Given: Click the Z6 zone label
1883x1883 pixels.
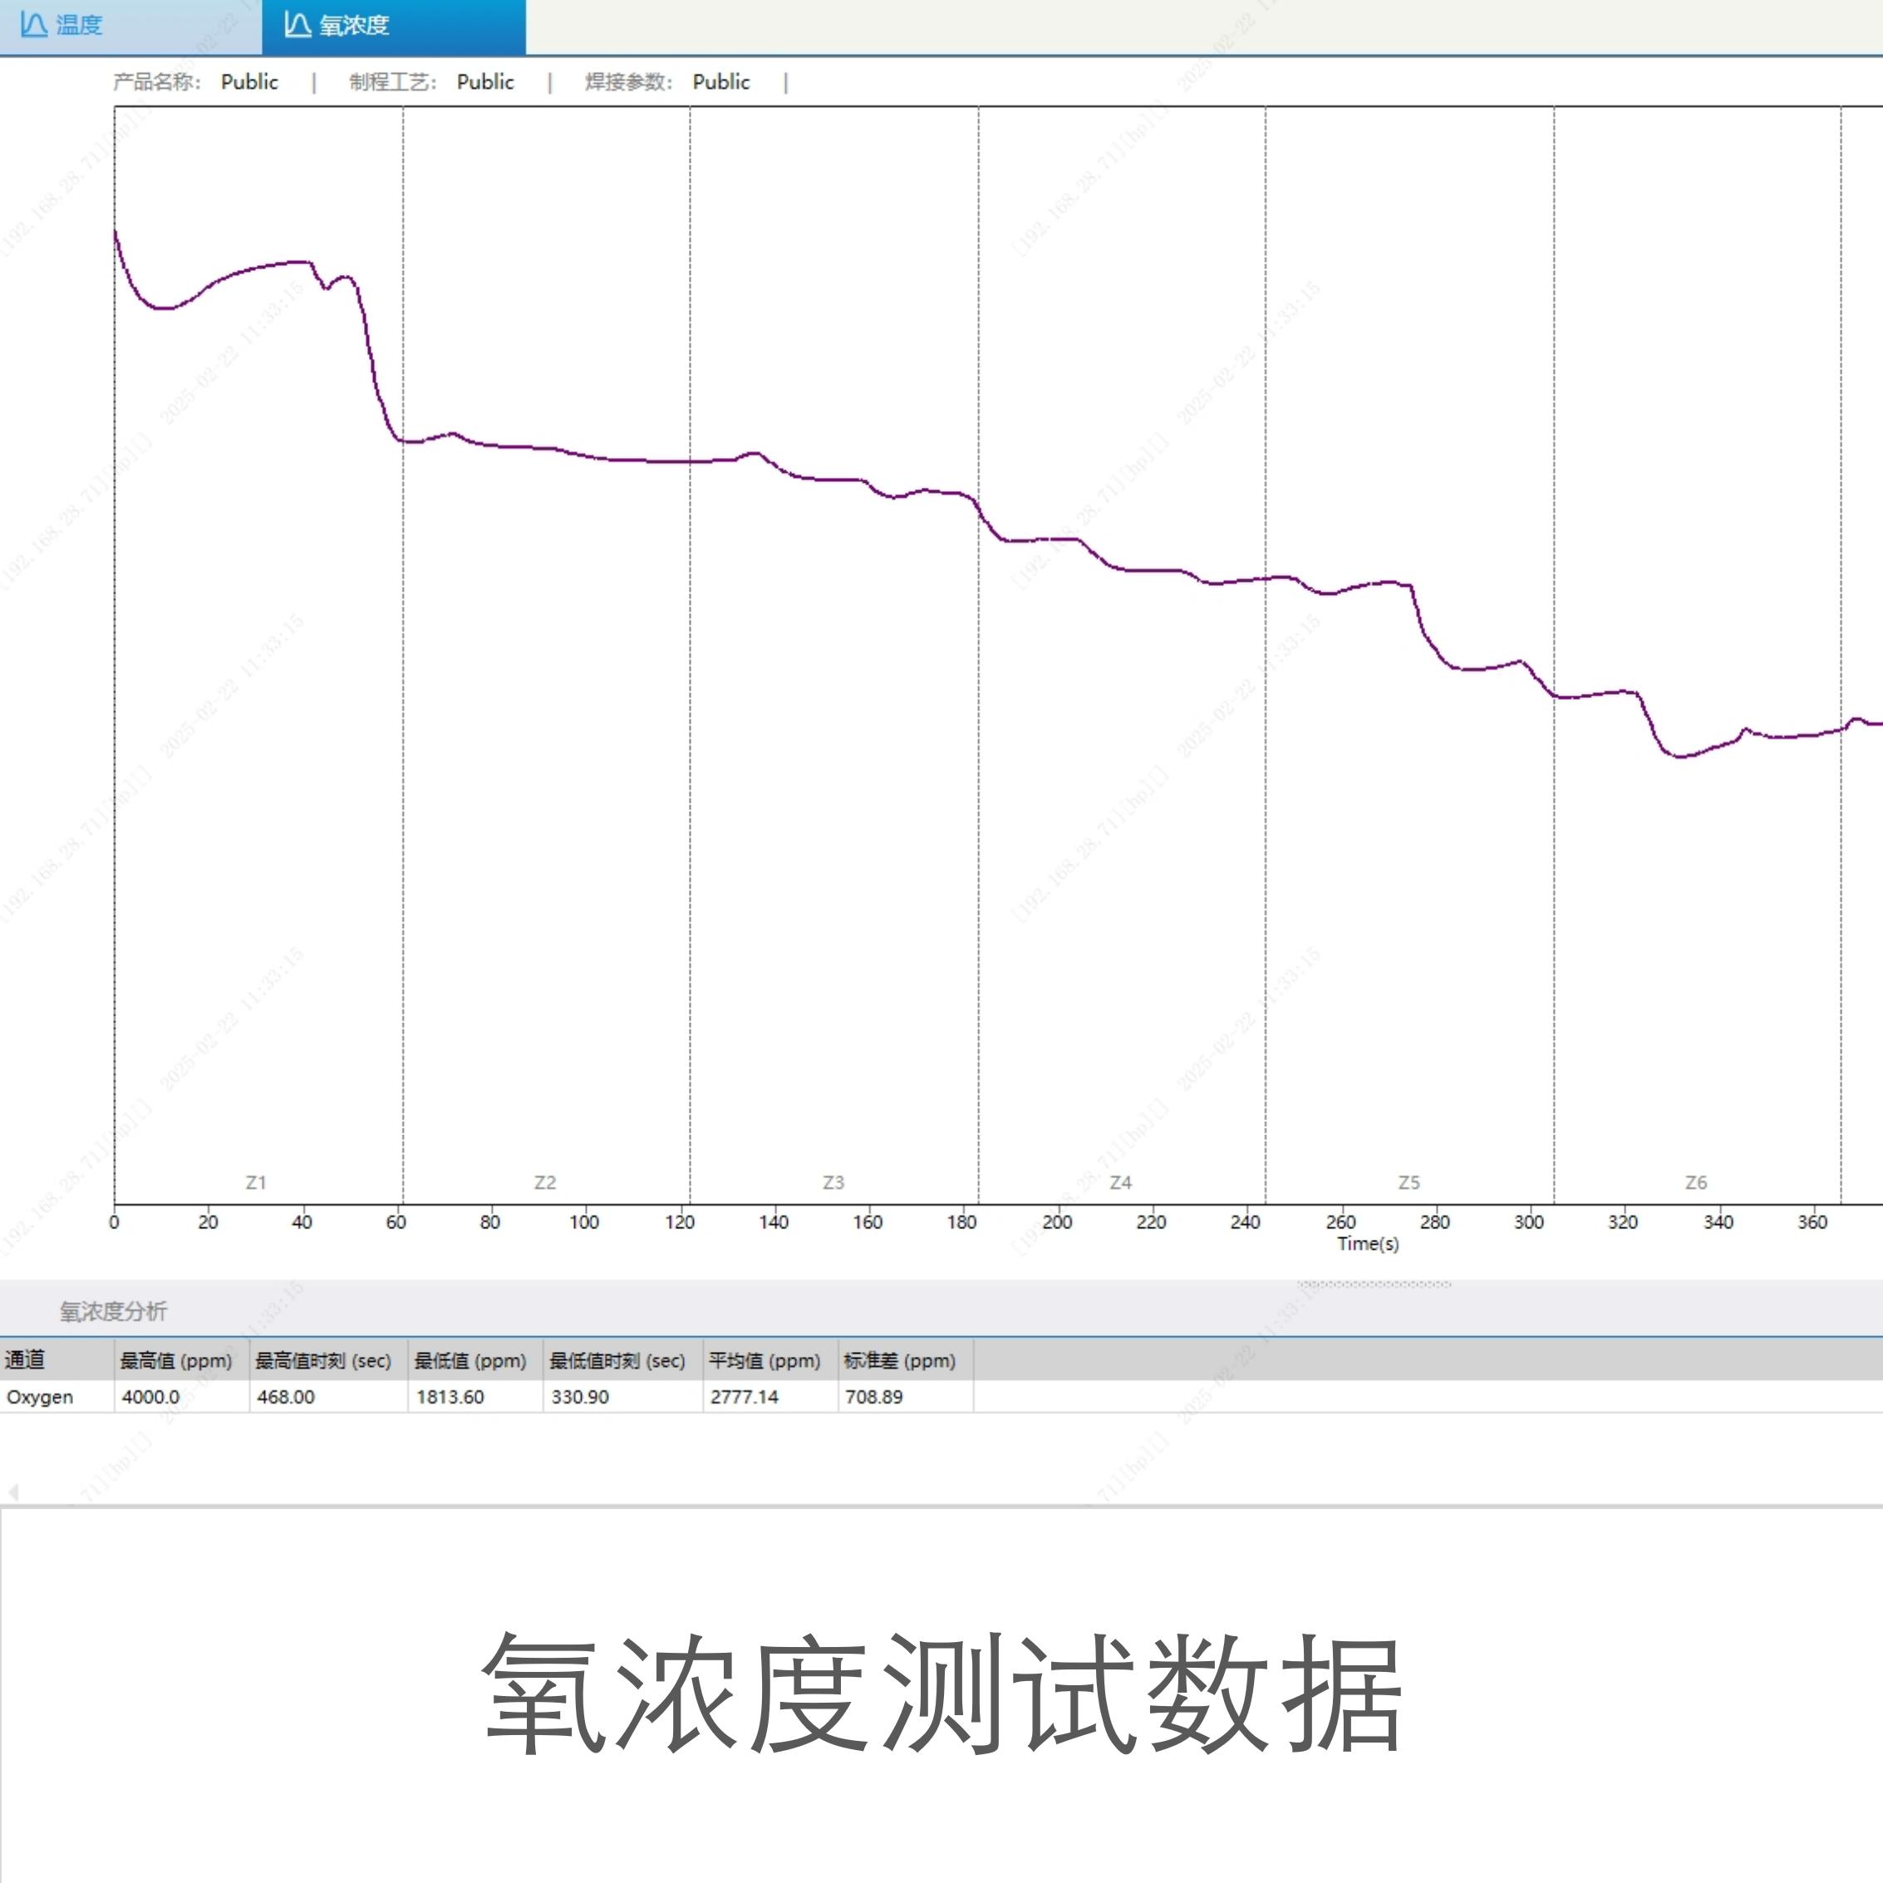Looking at the screenshot, I should [1696, 1182].
